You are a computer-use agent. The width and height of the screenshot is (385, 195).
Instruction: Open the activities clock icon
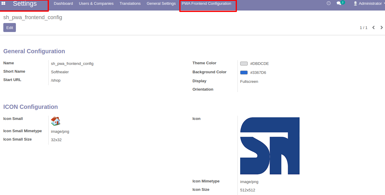tap(329, 3)
